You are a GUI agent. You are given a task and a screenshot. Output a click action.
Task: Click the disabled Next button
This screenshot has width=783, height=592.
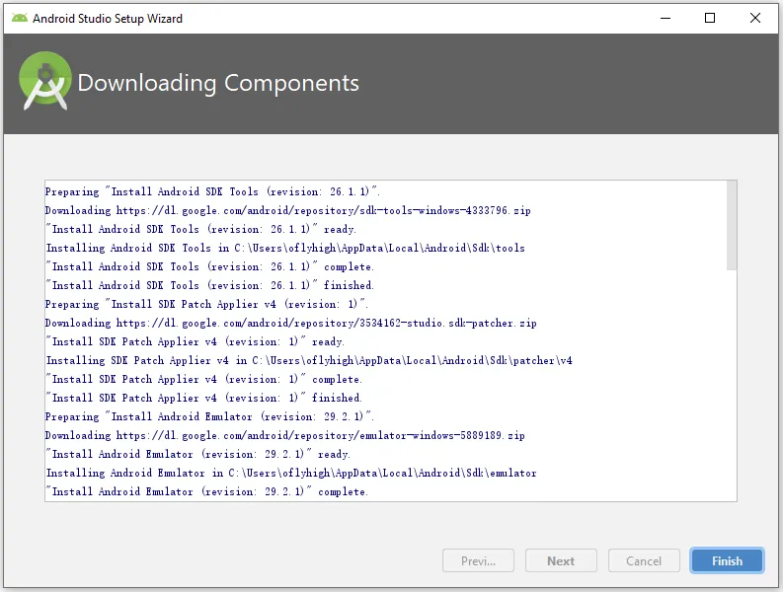click(x=561, y=560)
